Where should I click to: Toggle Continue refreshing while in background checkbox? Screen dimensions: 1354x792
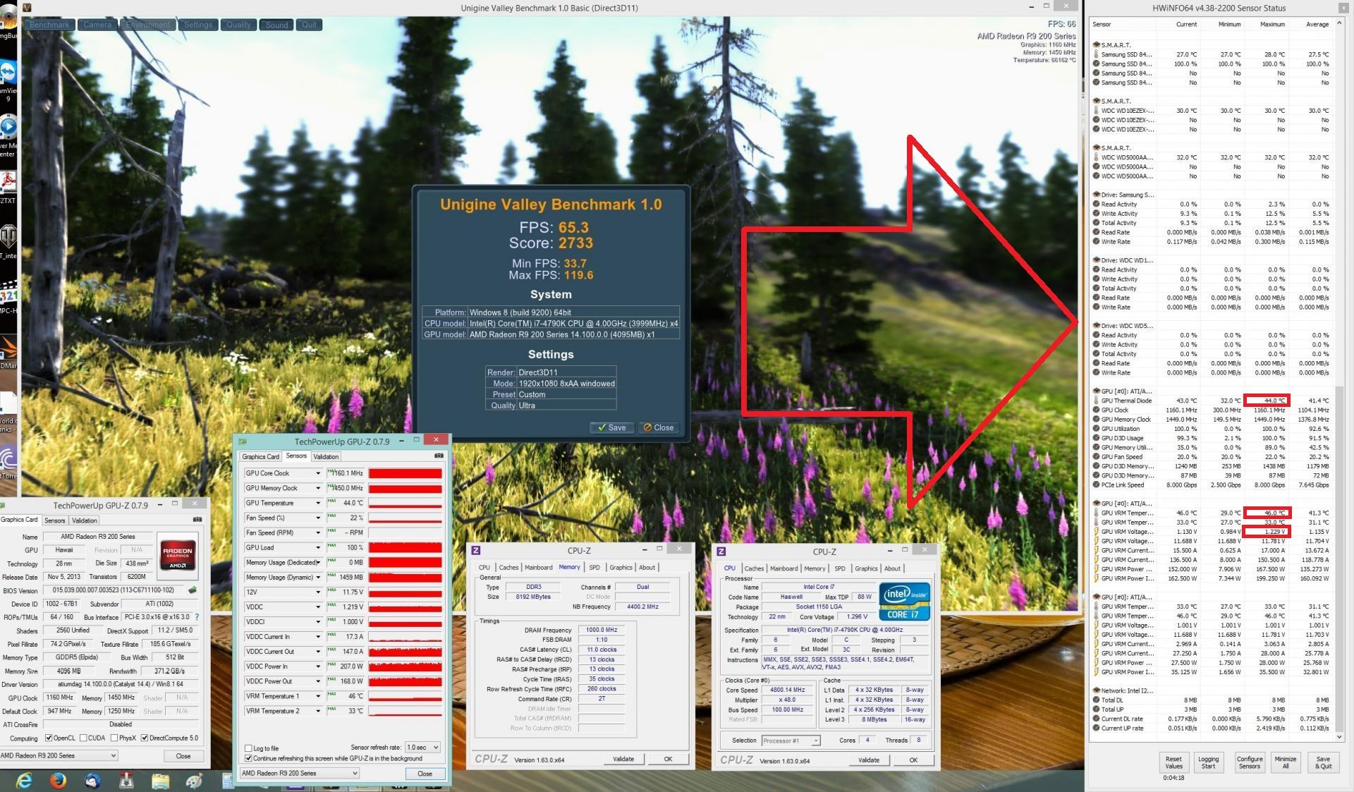[x=248, y=759]
